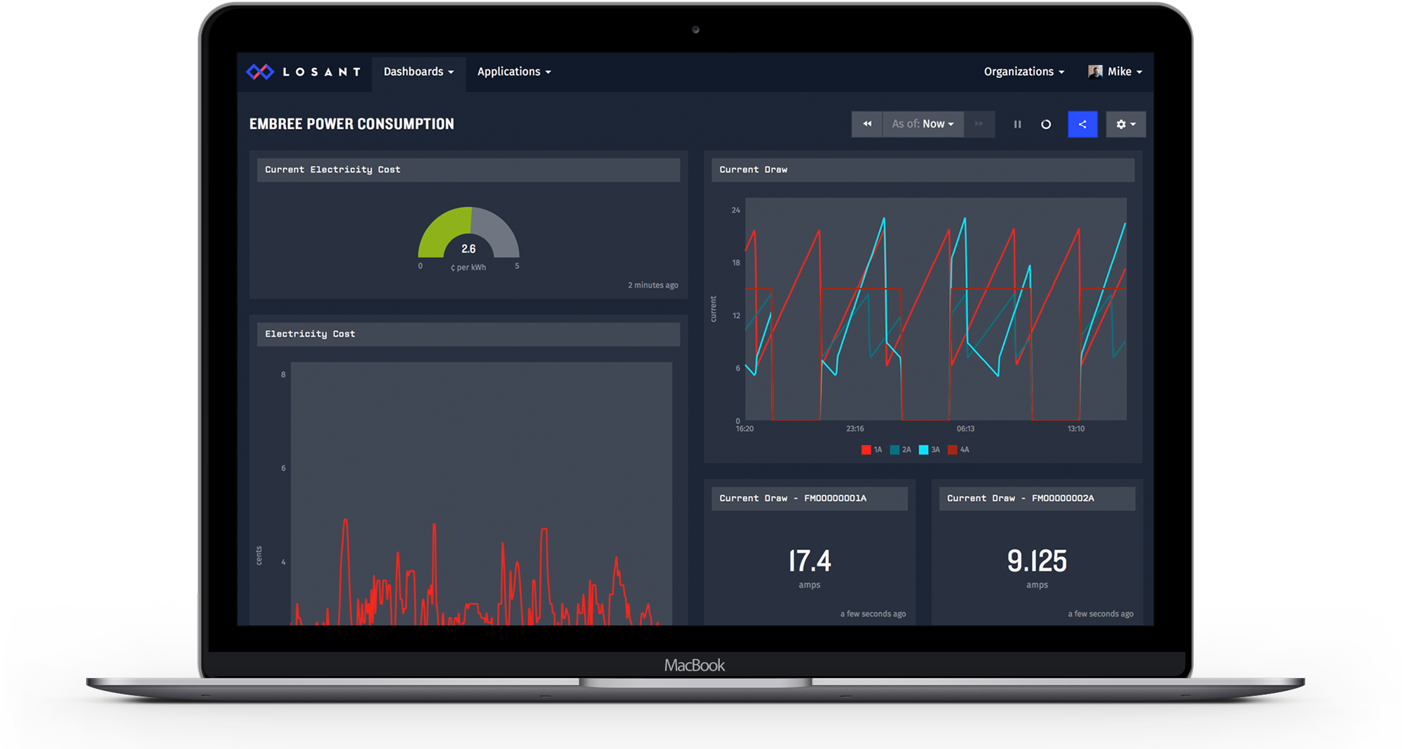Click the 17.4 amps FM00000001A reading

tap(810, 562)
